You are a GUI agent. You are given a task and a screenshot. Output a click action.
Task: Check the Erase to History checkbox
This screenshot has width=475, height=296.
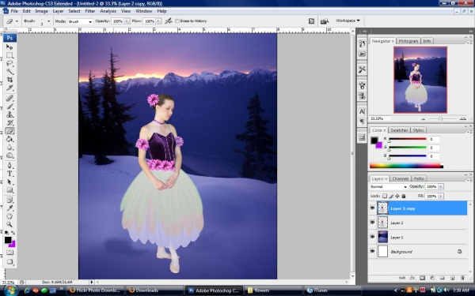tap(177, 21)
